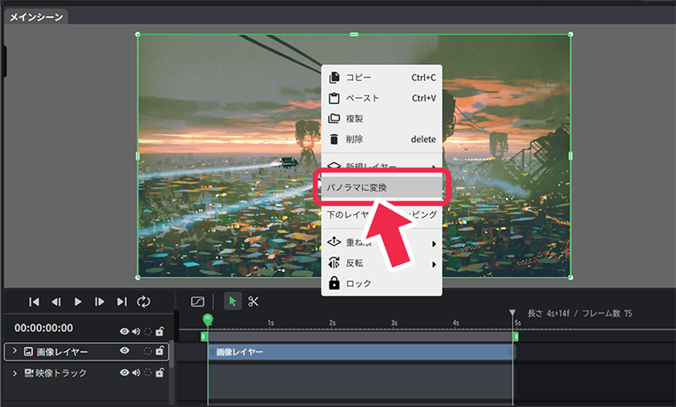Click the end-of-scene marker near 5s
This screenshot has width=676, height=407.
pyautogui.click(x=512, y=313)
